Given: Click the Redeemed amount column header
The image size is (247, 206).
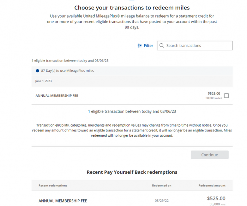Looking at the screenshot, I should pos(212,186).
